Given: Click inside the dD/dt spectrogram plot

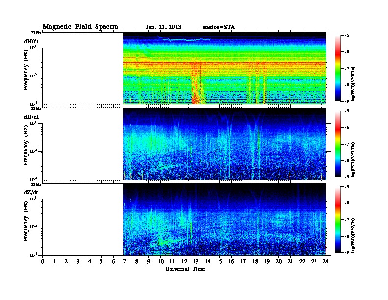Looking at the screenshot, I should [x=225, y=144].
